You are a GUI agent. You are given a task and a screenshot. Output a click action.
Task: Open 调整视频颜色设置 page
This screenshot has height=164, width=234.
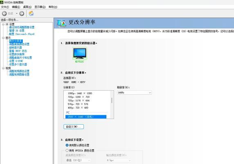[x=19, y=71]
